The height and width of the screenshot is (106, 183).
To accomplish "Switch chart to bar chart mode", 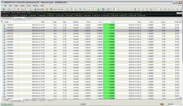I will coord(68,9).
